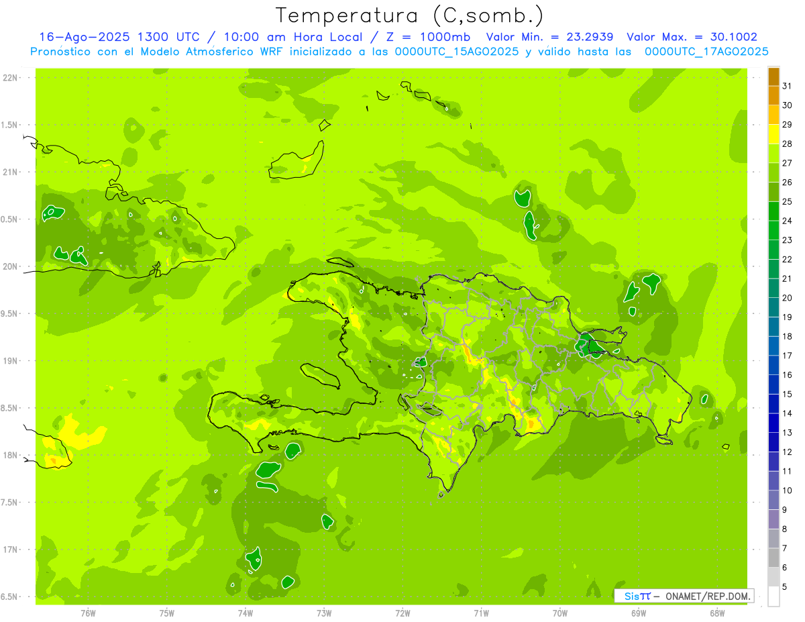Pick green legend swatch between 24 and 25
The width and height of the screenshot is (805, 622).
(773, 211)
